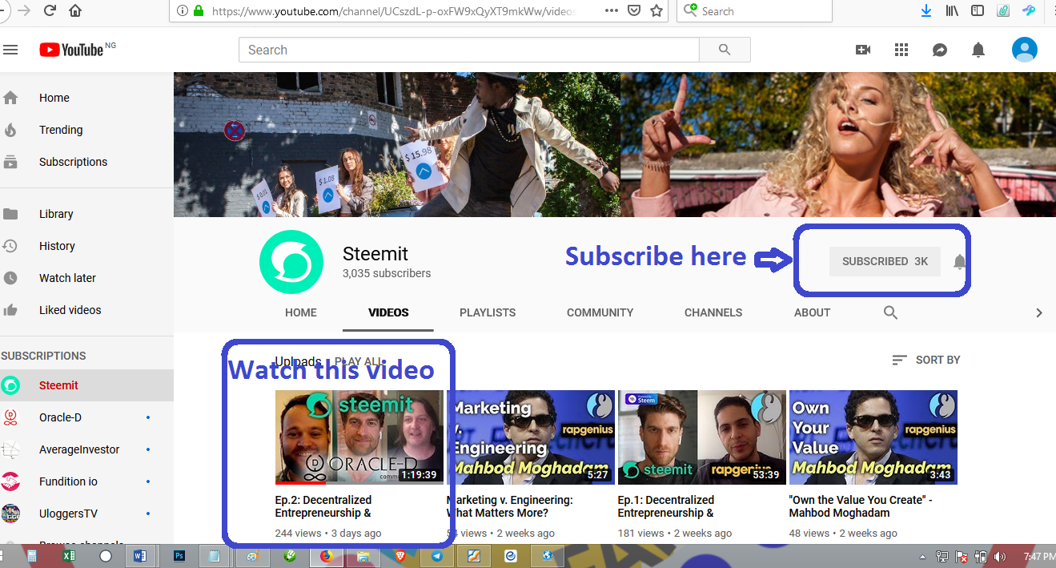The width and height of the screenshot is (1056, 568).
Task: Open the notifications bell in YouTube header
Action: pyautogui.click(x=978, y=50)
